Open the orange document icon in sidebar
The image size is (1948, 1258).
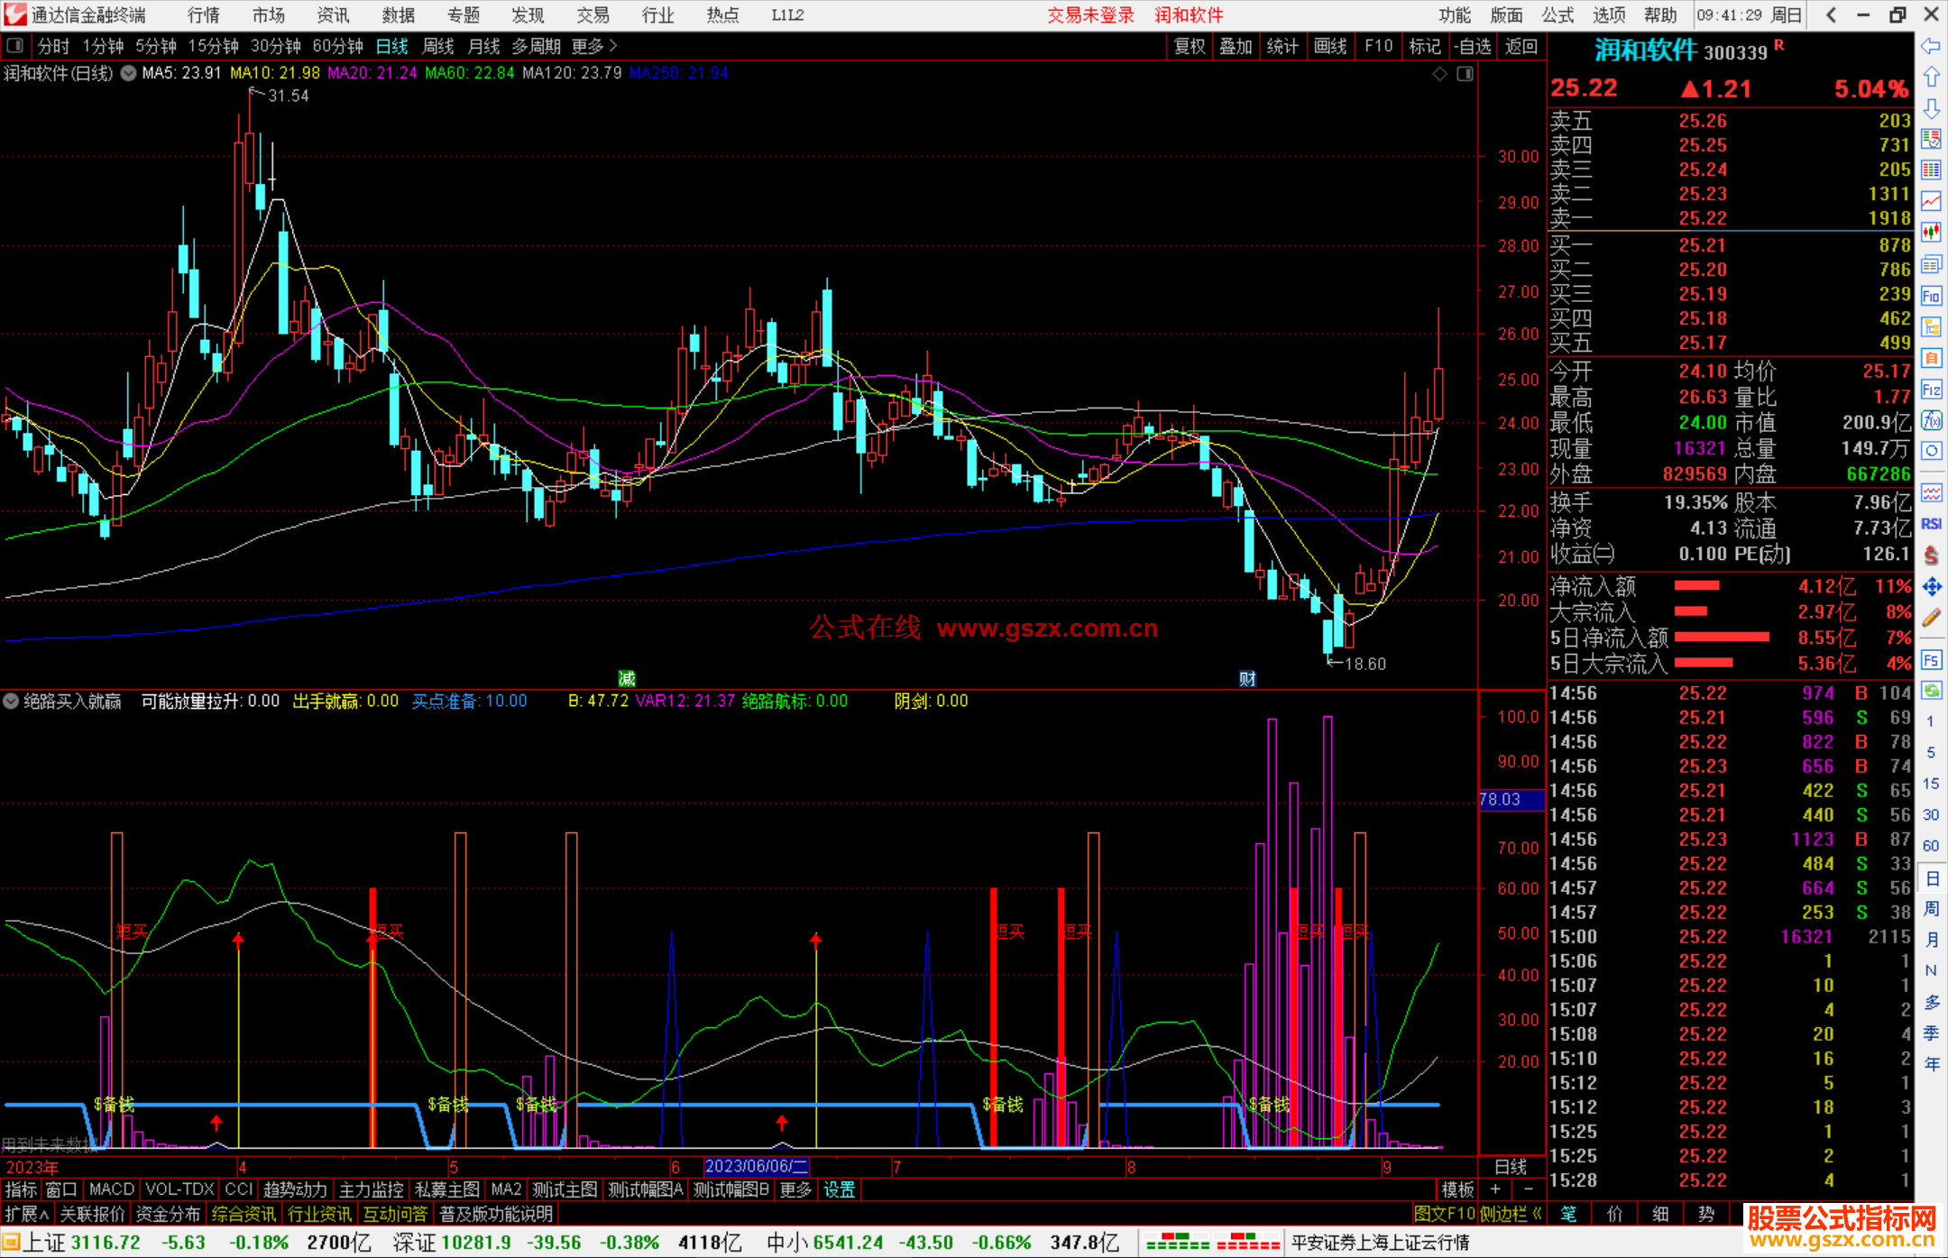coord(1931,358)
